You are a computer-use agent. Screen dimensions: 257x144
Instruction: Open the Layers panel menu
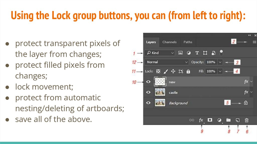point(254,42)
